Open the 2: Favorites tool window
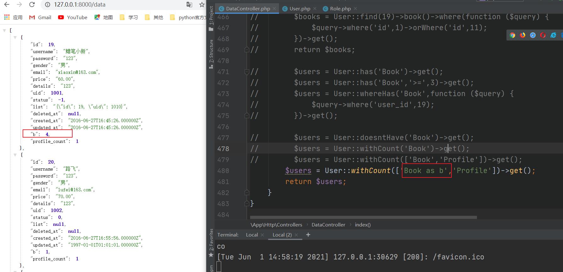 [211, 244]
